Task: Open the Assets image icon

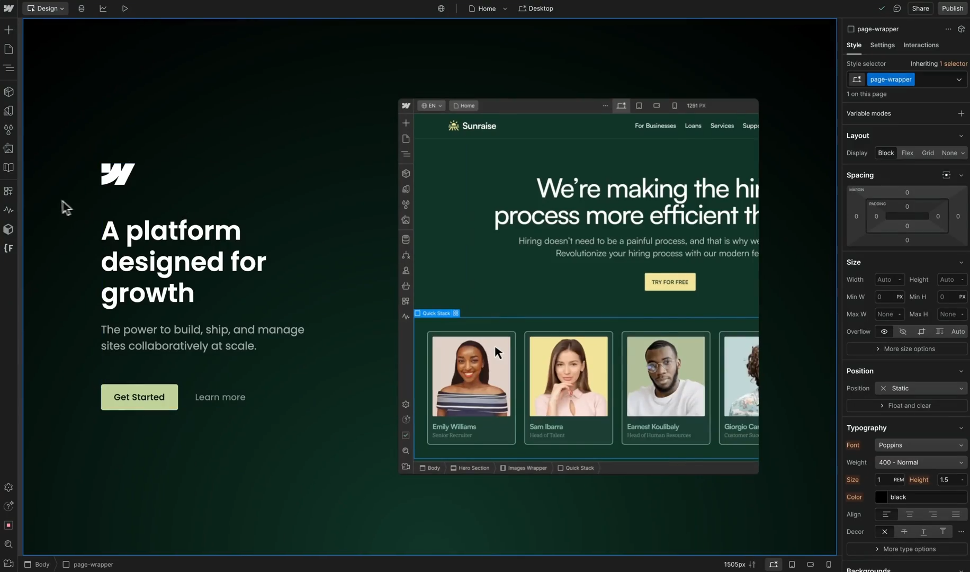Action: pyautogui.click(x=8, y=149)
